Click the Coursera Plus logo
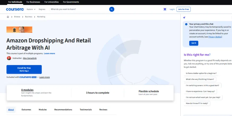Screen dimensions: 232x116 click(x=28, y=77)
